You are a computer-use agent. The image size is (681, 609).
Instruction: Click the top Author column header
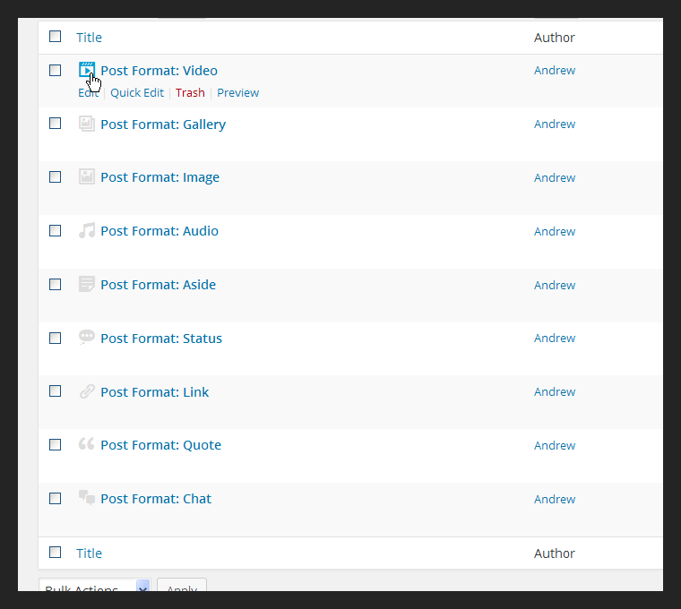click(554, 38)
